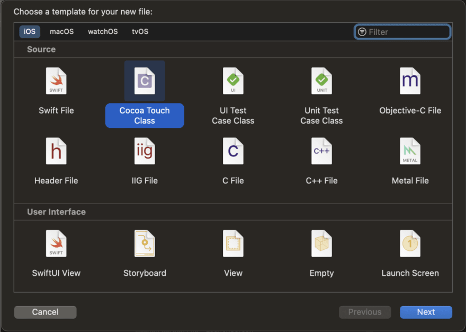Select the IIG File icon
The image size is (466, 332).
coord(145,151)
